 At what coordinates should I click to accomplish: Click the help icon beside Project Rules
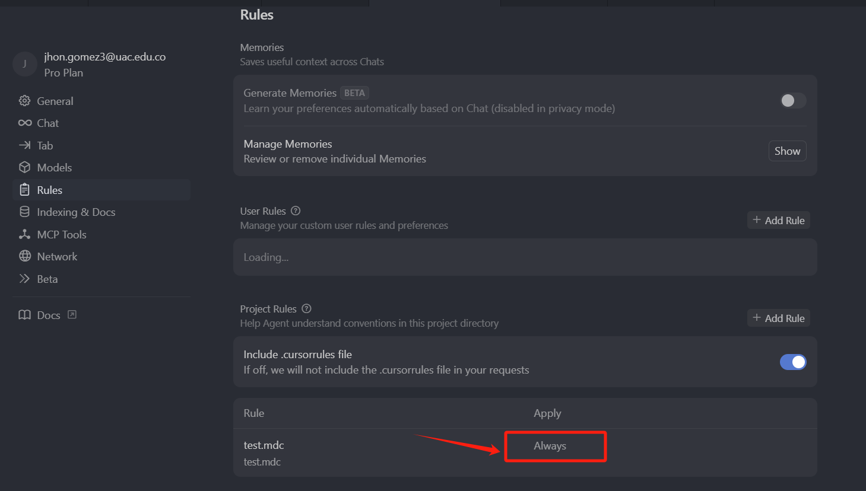tap(306, 308)
